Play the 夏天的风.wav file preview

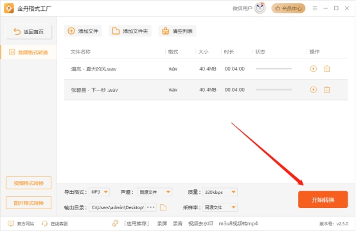tap(314, 69)
